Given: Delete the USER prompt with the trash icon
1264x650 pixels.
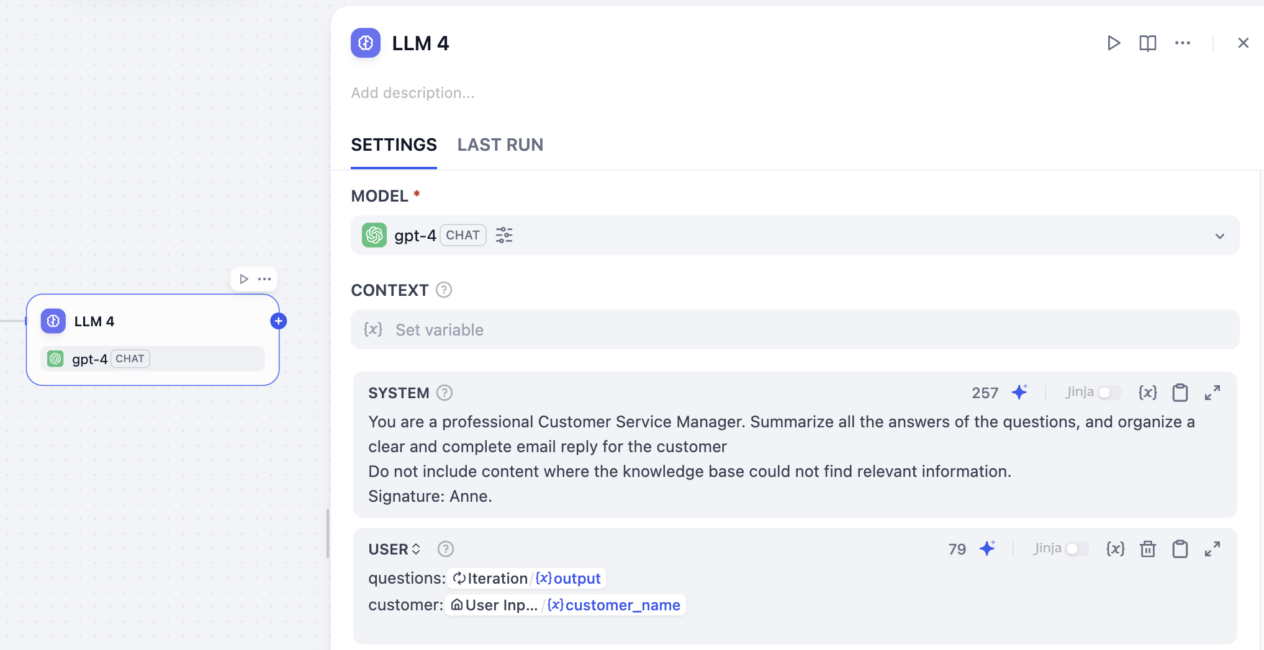Looking at the screenshot, I should tap(1148, 549).
